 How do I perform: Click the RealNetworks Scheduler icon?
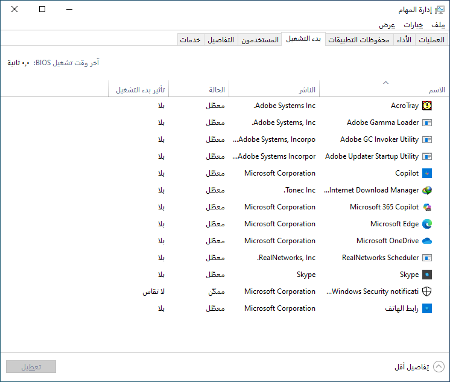tap(427, 258)
